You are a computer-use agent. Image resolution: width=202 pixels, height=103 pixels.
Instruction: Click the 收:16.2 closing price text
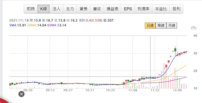tap(72, 20)
